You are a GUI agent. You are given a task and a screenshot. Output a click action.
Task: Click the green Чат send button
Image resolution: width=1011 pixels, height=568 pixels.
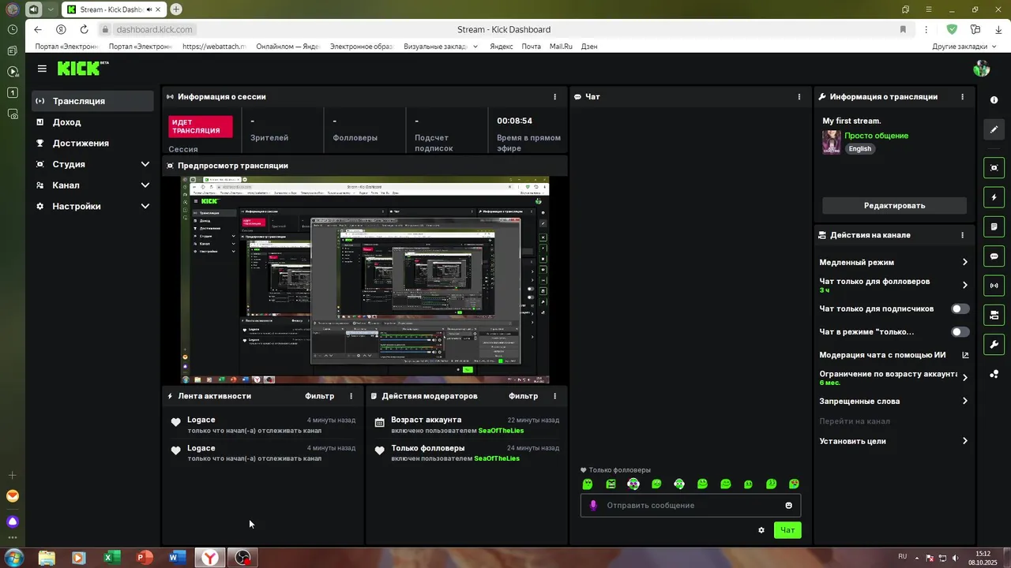(x=787, y=530)
